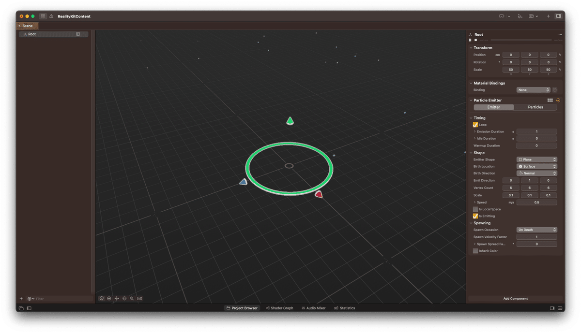
Task: Enable Inherit Color checkbox
Action: tap(475, 251)
